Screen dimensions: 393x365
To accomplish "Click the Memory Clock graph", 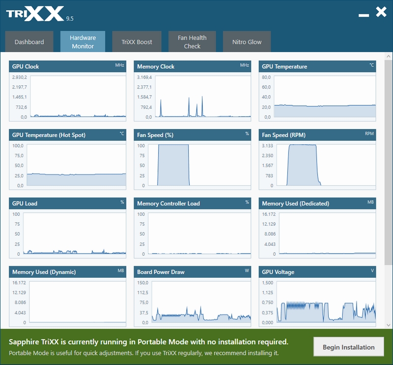I will (x=203, y=96).
